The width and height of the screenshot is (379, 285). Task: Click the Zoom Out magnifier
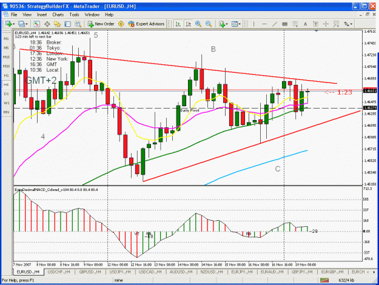point(209,24)
